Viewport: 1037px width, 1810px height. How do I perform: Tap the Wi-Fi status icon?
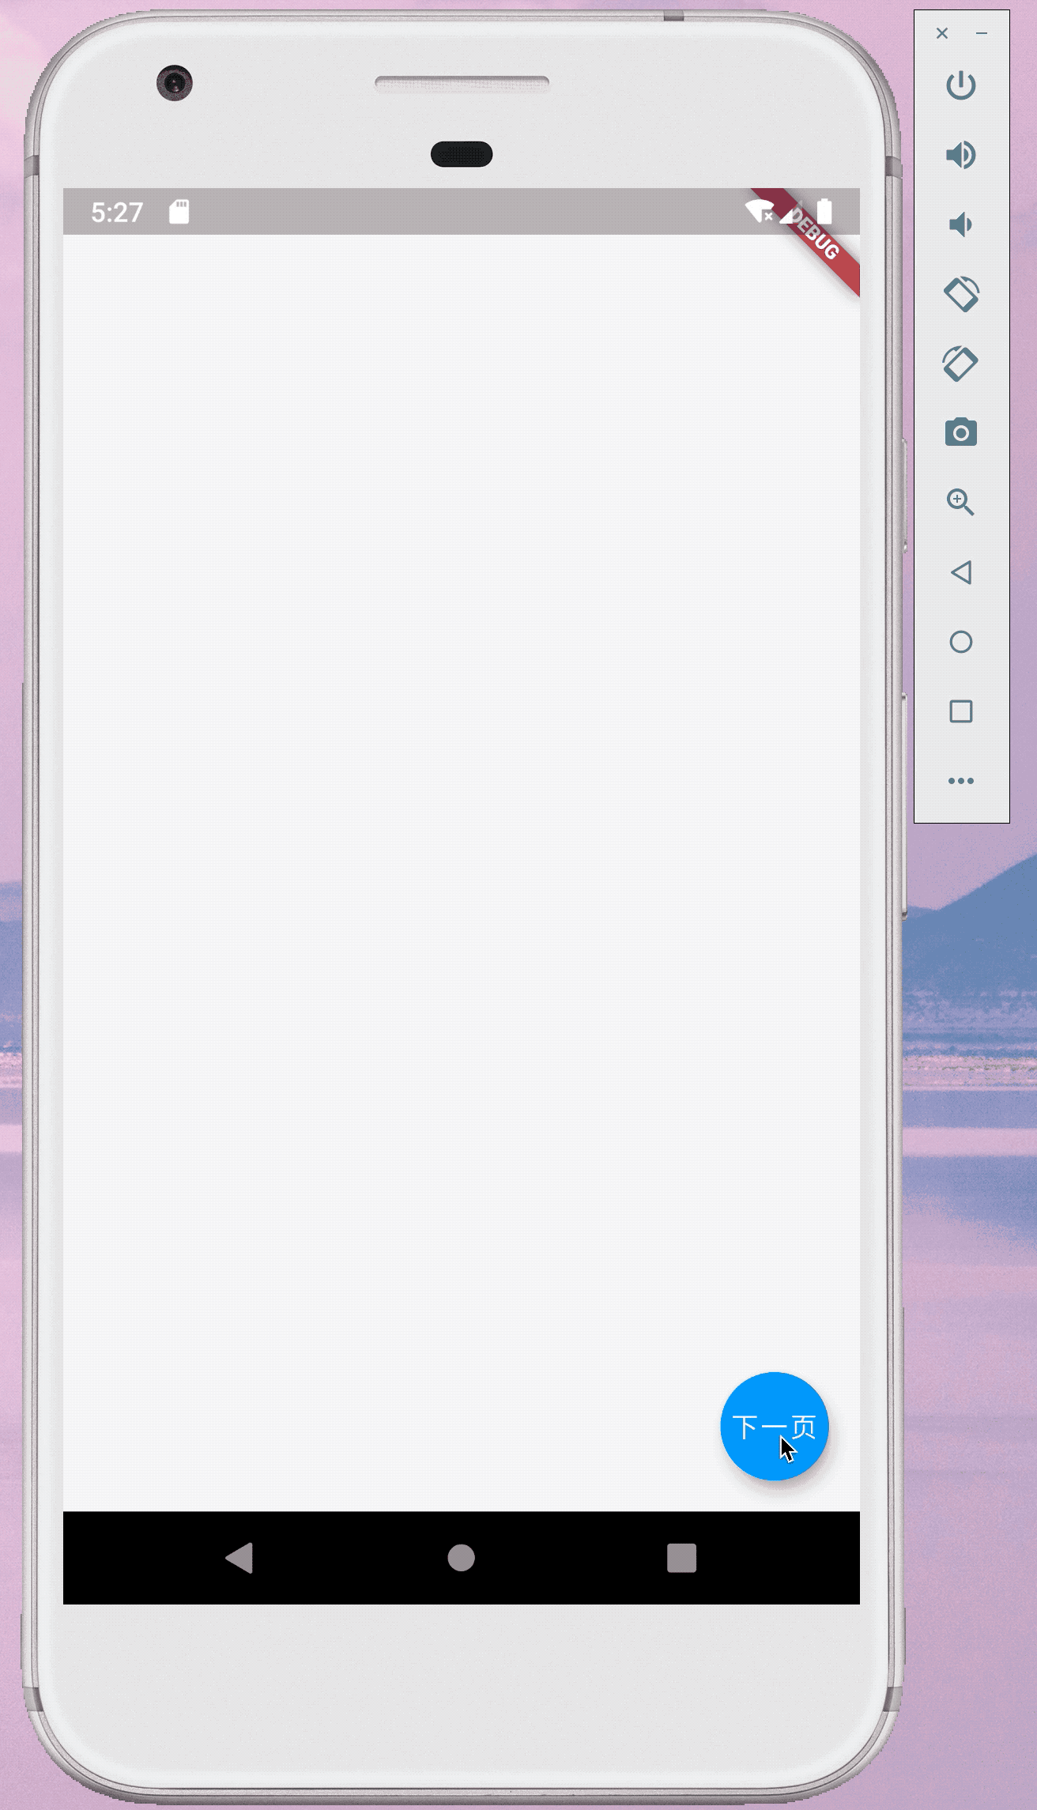(x=760, y=211)
